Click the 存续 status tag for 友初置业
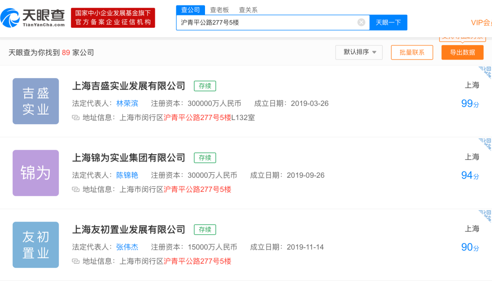This screenshot has height=281, width=492. 205,230
